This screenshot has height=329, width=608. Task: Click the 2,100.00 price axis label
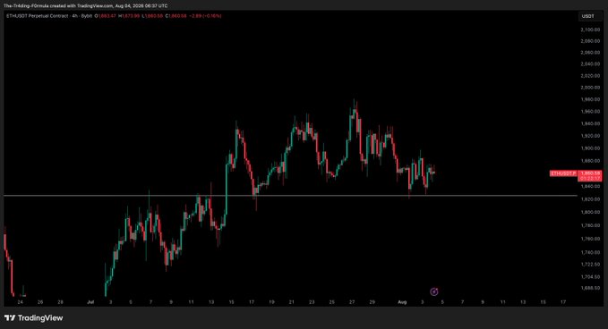pos(590,30)
